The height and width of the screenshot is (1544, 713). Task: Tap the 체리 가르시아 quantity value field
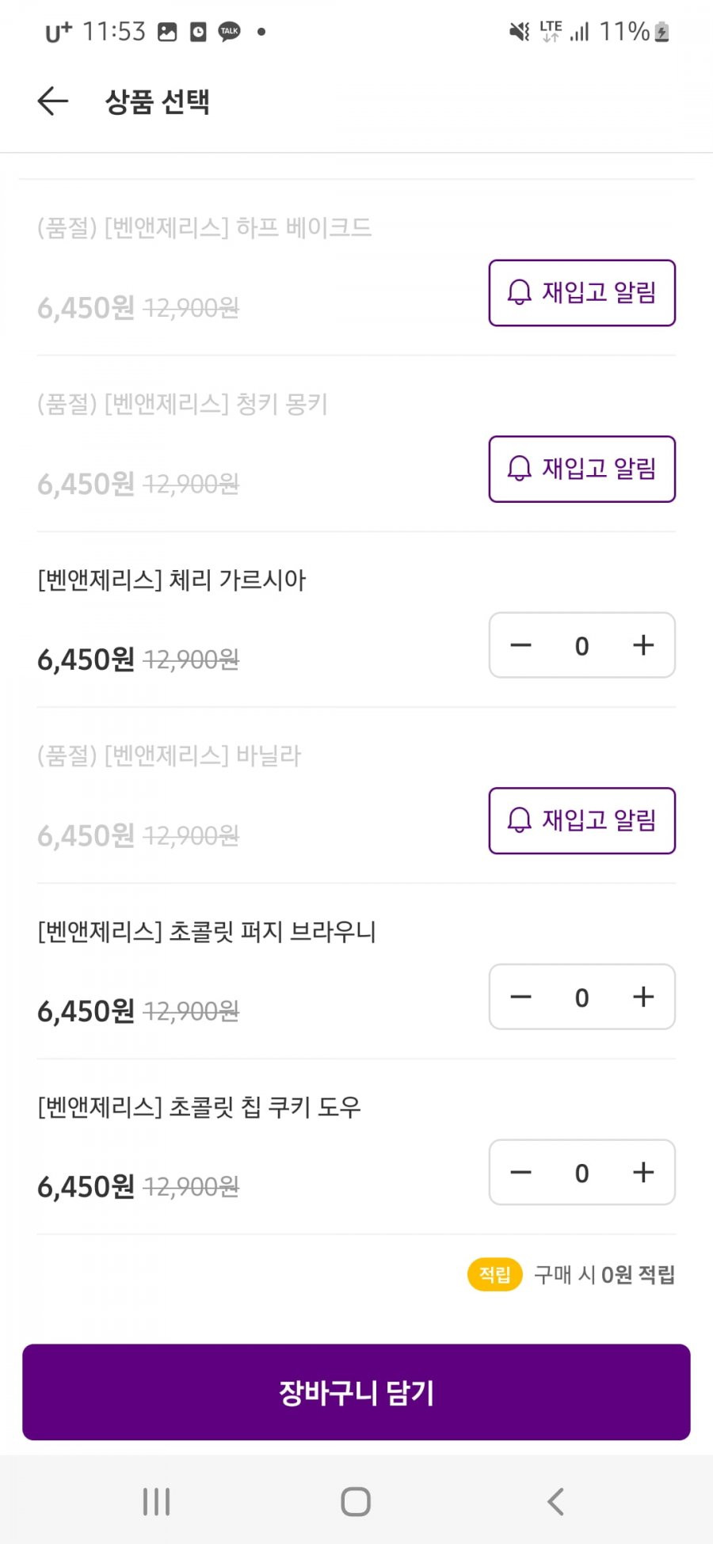pos(581,646)
